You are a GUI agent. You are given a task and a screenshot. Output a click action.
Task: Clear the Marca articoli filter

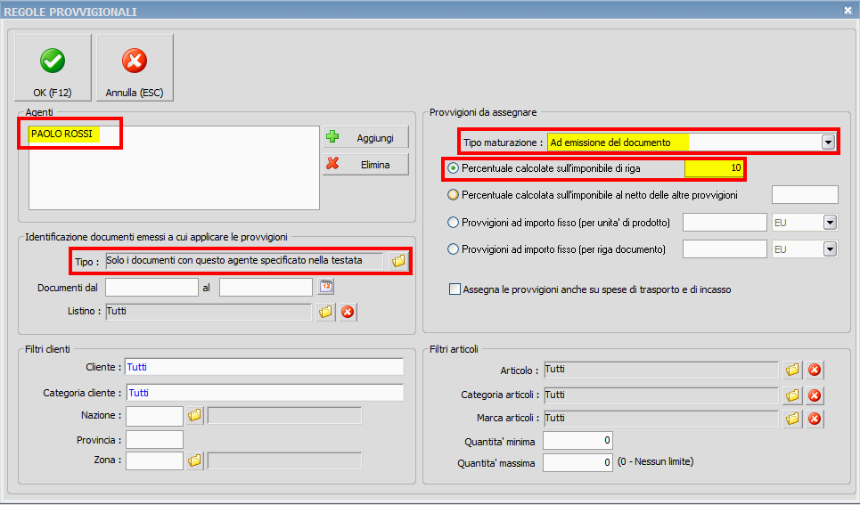click(x=814, y=419)
